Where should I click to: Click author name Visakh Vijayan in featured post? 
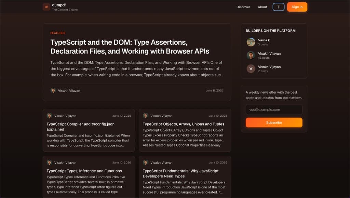69,90
